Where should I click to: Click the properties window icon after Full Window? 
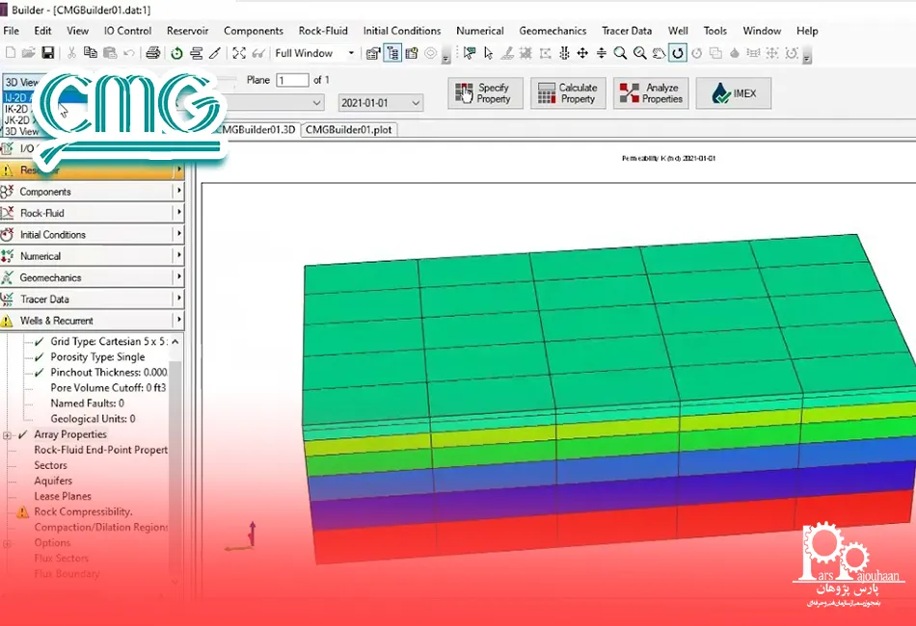[x=373, y=54]
